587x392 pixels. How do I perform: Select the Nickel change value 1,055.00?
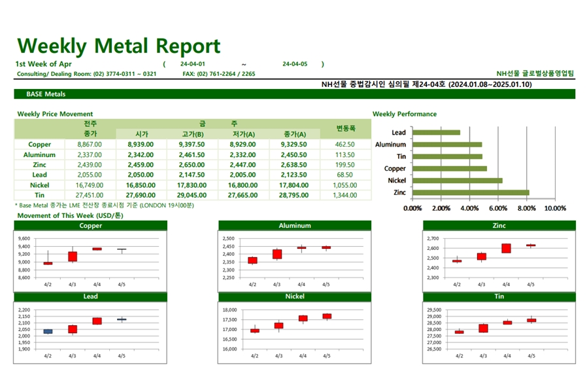pyautogui.click(x=345, y=185)
